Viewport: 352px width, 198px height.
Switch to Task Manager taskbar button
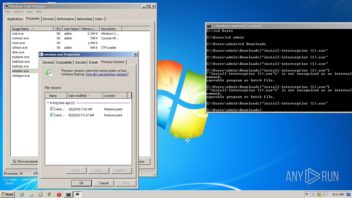tap(78, 194)
